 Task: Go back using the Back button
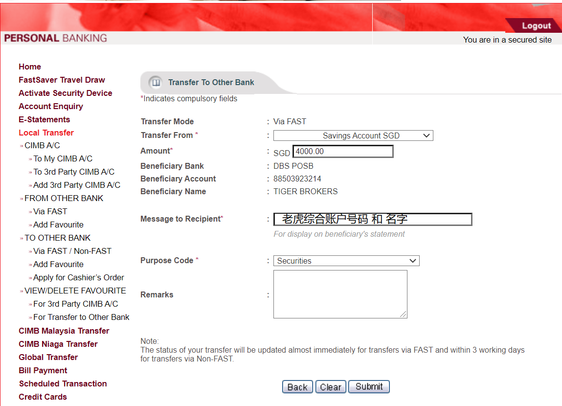[297, 387]
